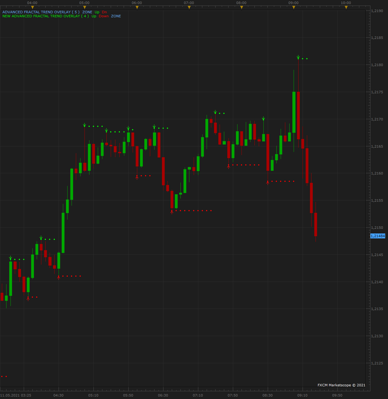
Task: Click the orange marker under 08:00
Action: [x=241, y=7]
